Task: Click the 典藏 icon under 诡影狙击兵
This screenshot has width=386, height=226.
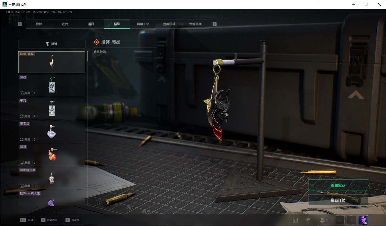Action: tap(22, 186)
